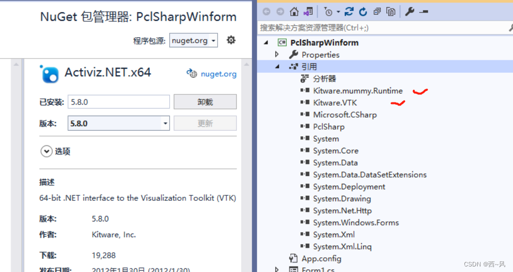This screenshot has height=272, width=513.
Task: Click the disabled 更新 update button
Action: [205, 123]
